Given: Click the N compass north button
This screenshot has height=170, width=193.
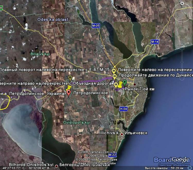Looking at the screenshot, I should pyautogui.click(x=182, y=3).
